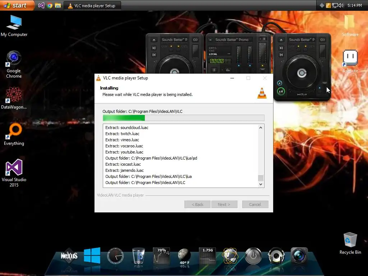368x276 pixels.
Task: Click the minus button on center mixer panel
Action: 210,40
